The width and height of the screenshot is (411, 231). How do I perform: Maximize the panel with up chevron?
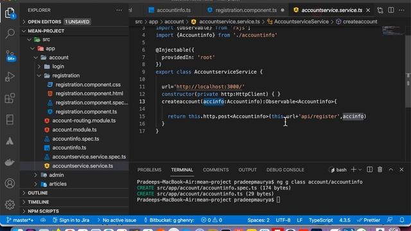pos(391,169)
